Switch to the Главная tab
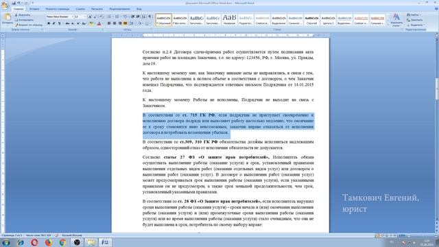The image size is (439, 247). pos(19,9)
